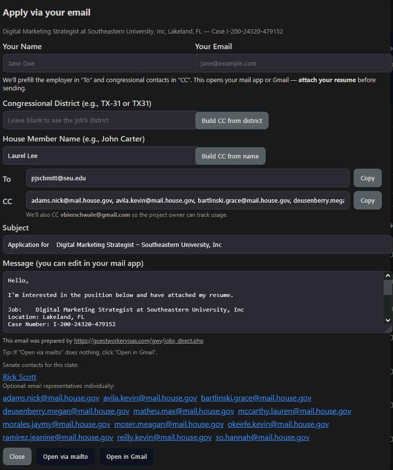Click matheu.max@mail.house.gov link
This screenshot has width=393, height=470.
[184, 411]
